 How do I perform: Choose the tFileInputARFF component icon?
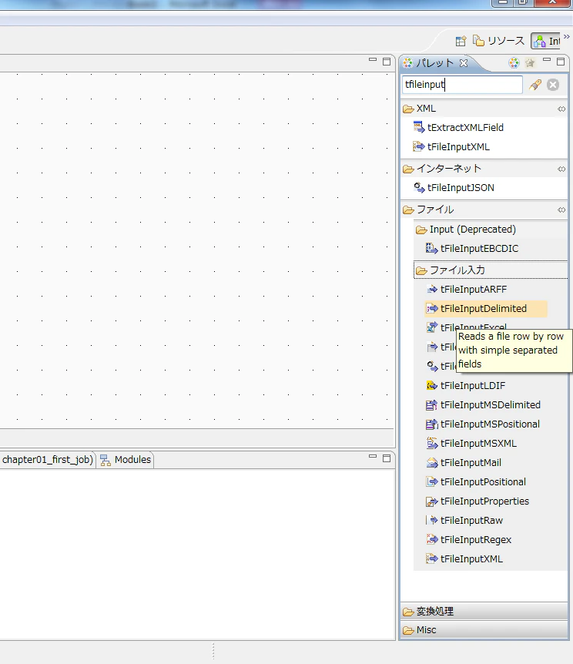(x=431, y=289)
